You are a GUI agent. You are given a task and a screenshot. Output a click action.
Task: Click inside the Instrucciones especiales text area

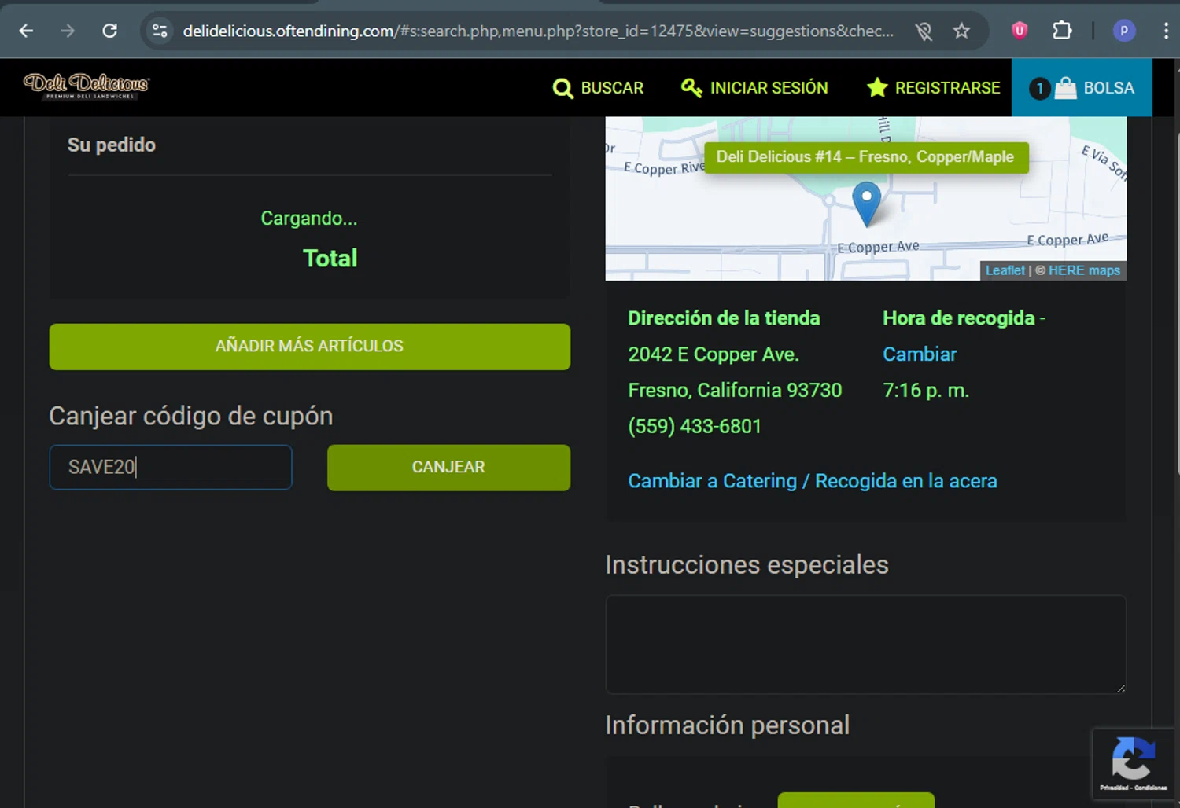pyautogui.click(x=865, y=645)
